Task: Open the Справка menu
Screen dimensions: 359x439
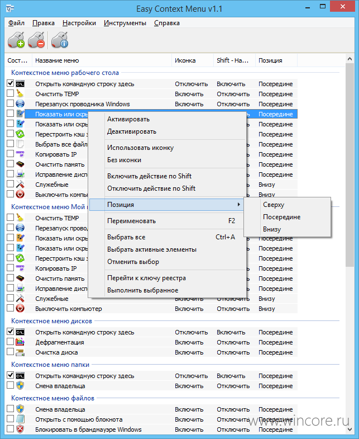Action: (x=166, y=23)
